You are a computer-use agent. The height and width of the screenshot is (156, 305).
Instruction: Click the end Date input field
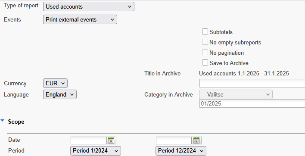pyautogui.click(x=174, y=140)
